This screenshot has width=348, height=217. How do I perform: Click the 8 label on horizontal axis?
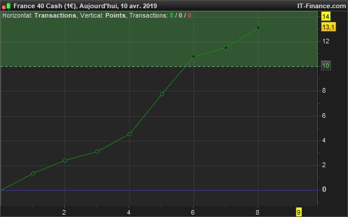click(x=257, y=212)
